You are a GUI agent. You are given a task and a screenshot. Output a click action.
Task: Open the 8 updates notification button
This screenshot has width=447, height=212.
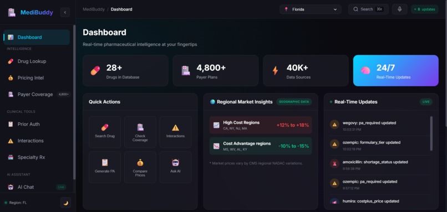click(424, 9)
